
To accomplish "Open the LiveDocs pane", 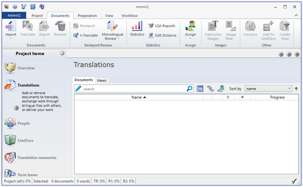I will (x=19, y=140).
